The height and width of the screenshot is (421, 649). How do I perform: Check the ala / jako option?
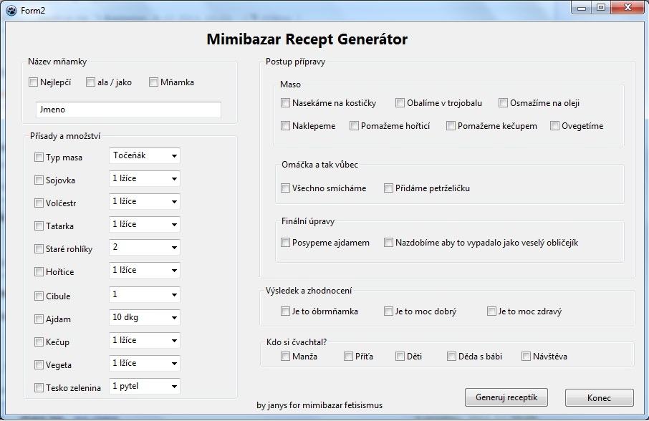tap(91, 82)
